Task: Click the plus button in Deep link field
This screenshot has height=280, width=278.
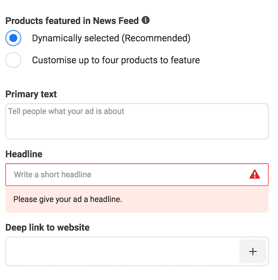Action: (253, 251)
